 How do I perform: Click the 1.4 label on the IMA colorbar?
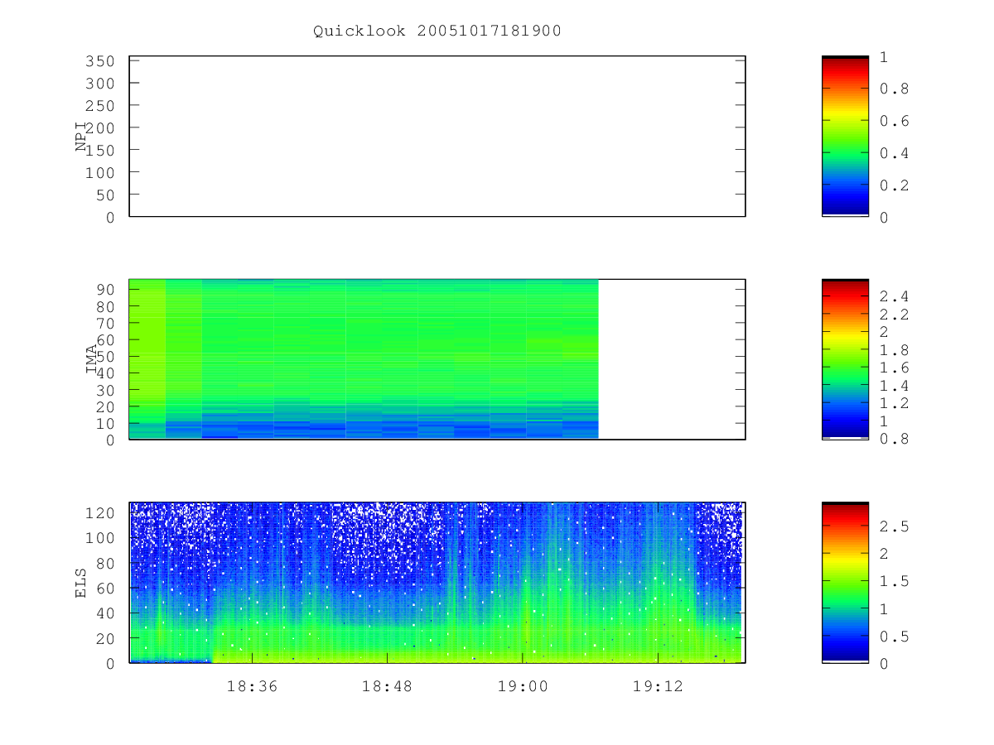pos(893,386)
